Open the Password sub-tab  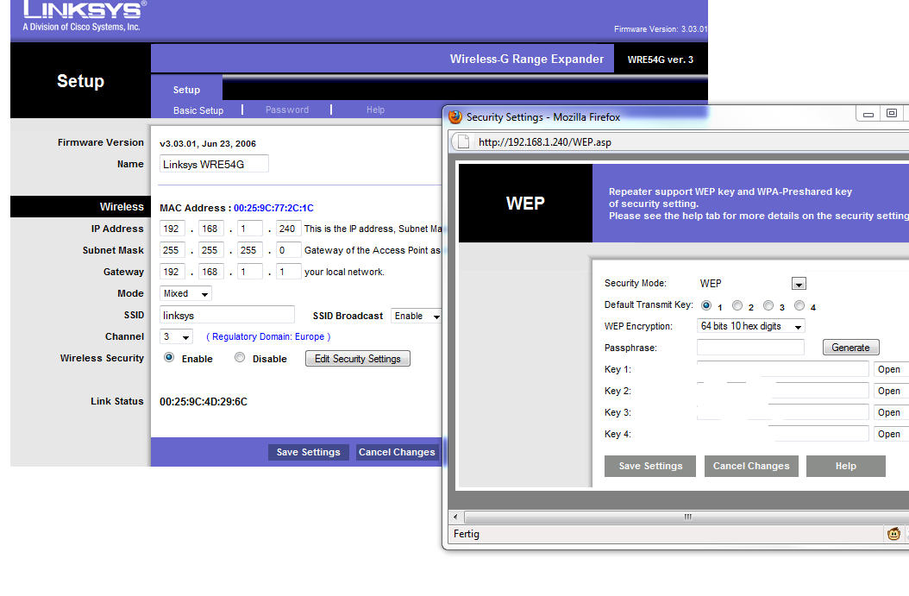[x=287, y=110]
